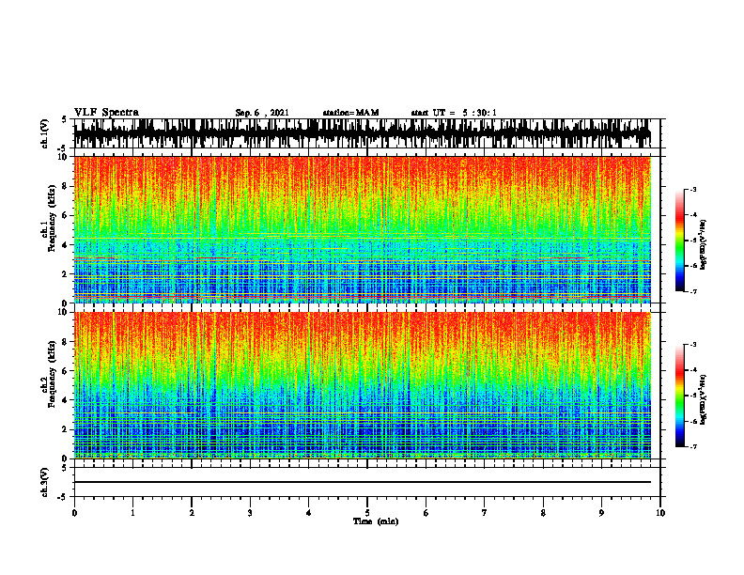Click the ch.2 color scale bar
Image resolution: width=744 pixels, height=575 pixels.
(x=679, y=396)
